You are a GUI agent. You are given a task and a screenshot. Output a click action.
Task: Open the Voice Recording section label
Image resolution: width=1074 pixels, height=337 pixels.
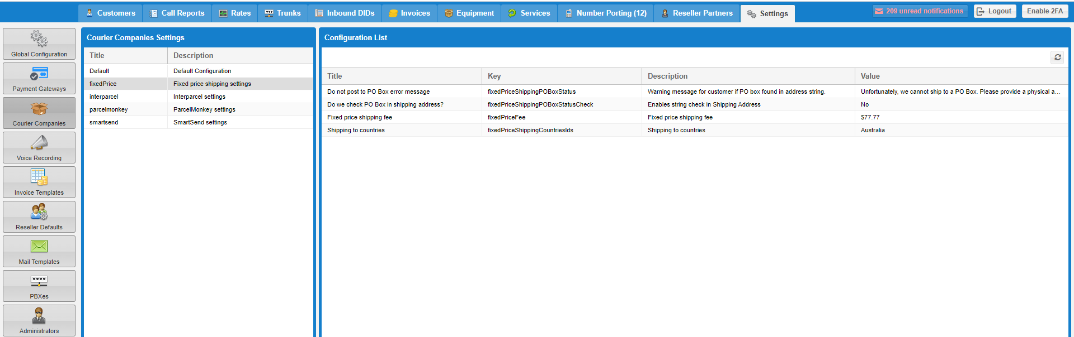39,158
